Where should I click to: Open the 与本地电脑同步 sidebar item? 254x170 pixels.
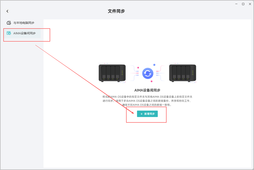(22, 23)
